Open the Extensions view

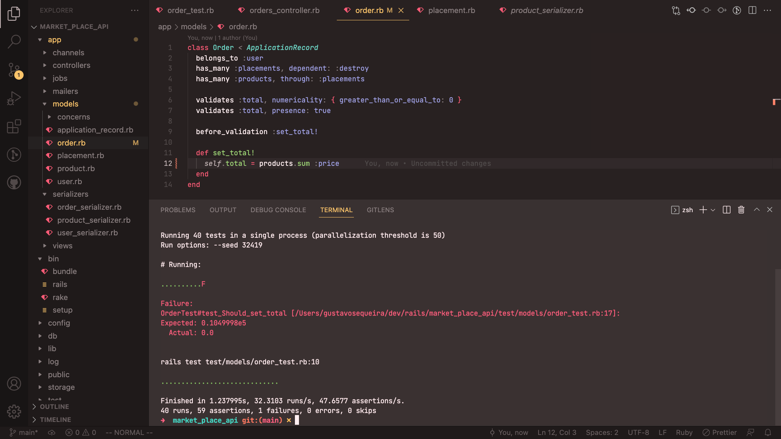click(14, 126)
